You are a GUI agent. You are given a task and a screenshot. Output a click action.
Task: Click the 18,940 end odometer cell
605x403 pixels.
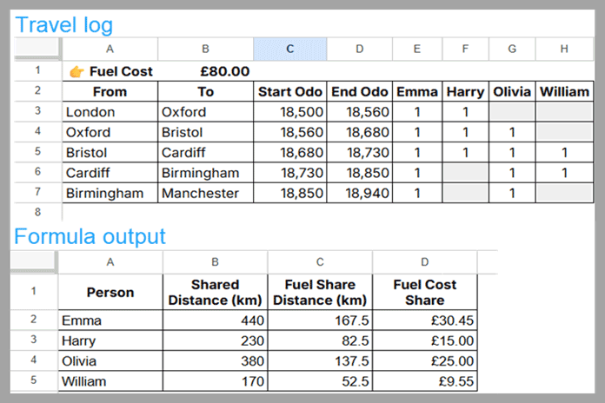(360, 193)
